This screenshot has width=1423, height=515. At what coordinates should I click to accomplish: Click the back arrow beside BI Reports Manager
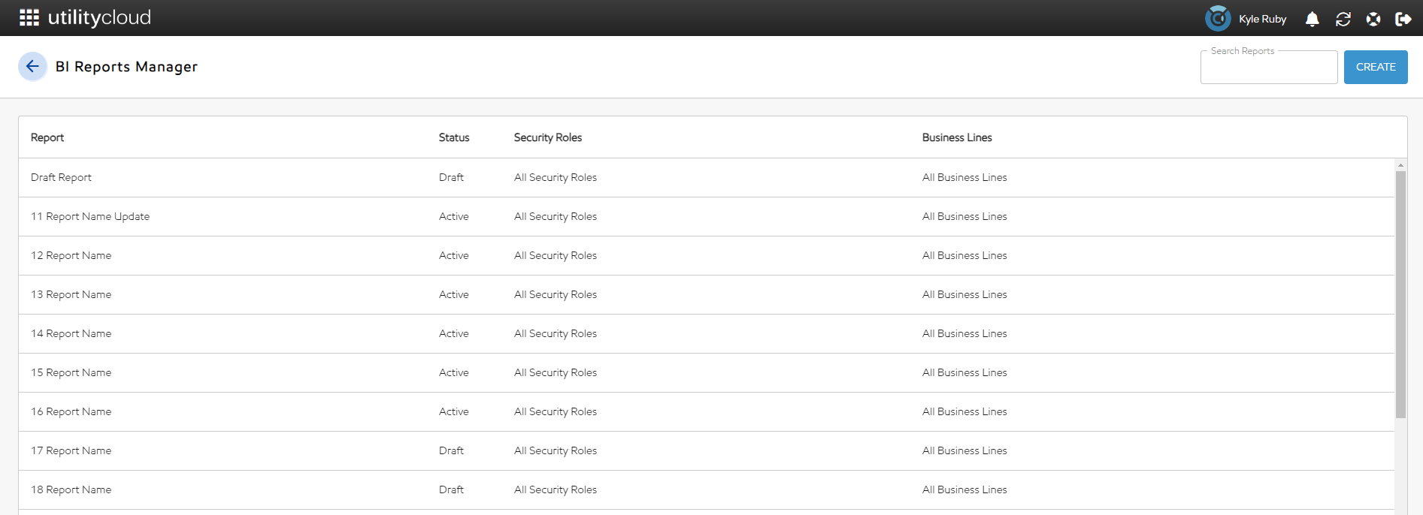[x=32, y=67]
